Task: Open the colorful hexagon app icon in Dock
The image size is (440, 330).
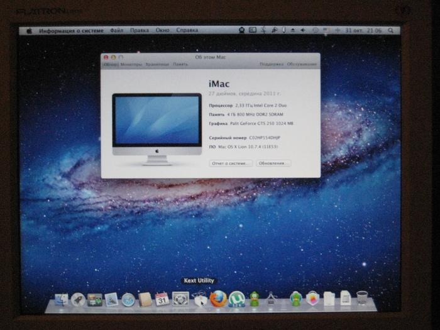Action: click(312, 299)
